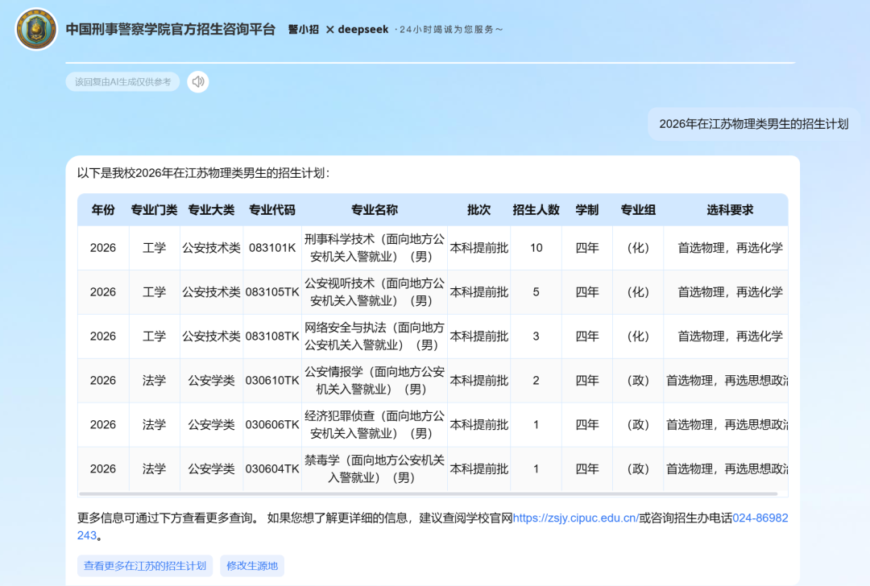Click the 公安情报学 major name cell
Screen dimensions: 870x586
click(x=375, y=381)
